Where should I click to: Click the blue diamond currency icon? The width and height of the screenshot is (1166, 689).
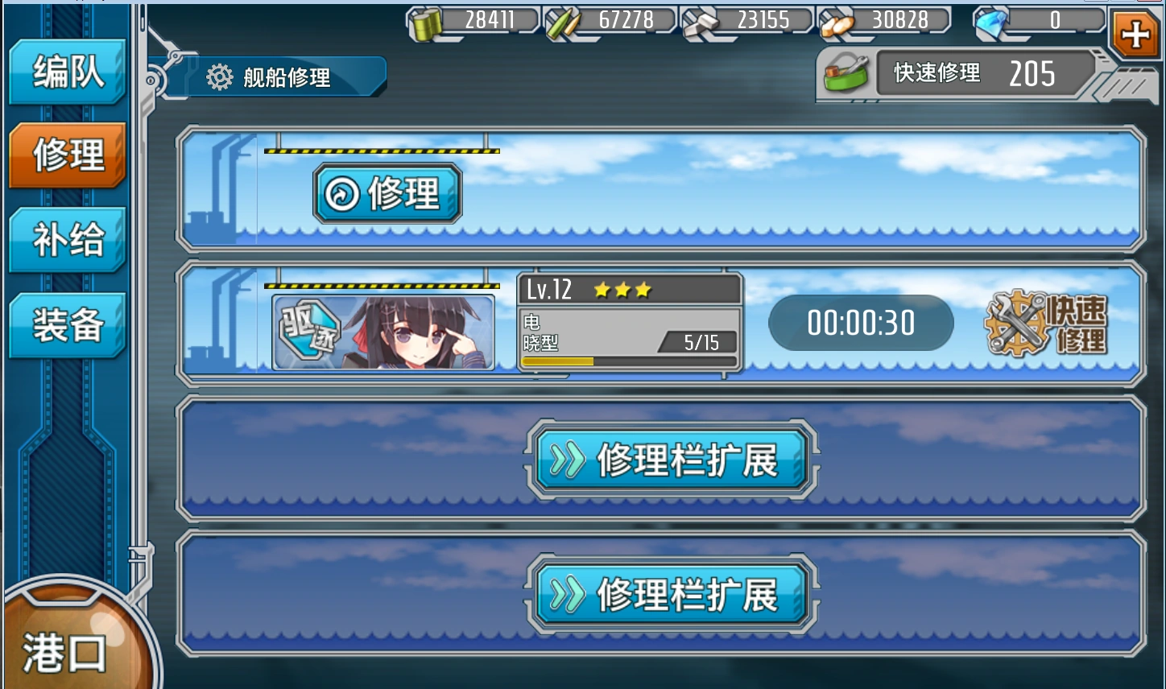coord(990,24)
